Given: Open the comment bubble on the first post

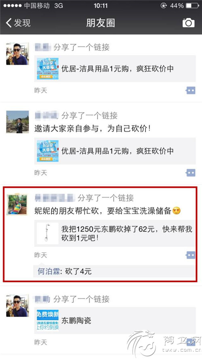Looking at the screenshot, I should 191,90.
